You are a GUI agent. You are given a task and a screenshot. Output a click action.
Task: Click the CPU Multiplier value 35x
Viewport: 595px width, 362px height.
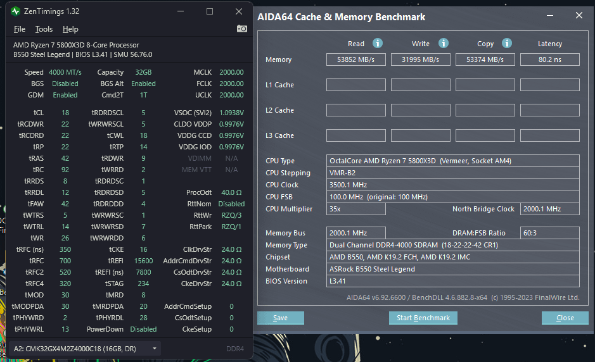click(x=356, y=209)
